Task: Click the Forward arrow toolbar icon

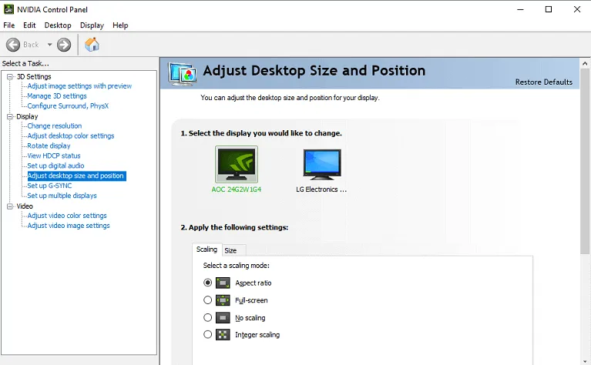Action: pos(64,45)
